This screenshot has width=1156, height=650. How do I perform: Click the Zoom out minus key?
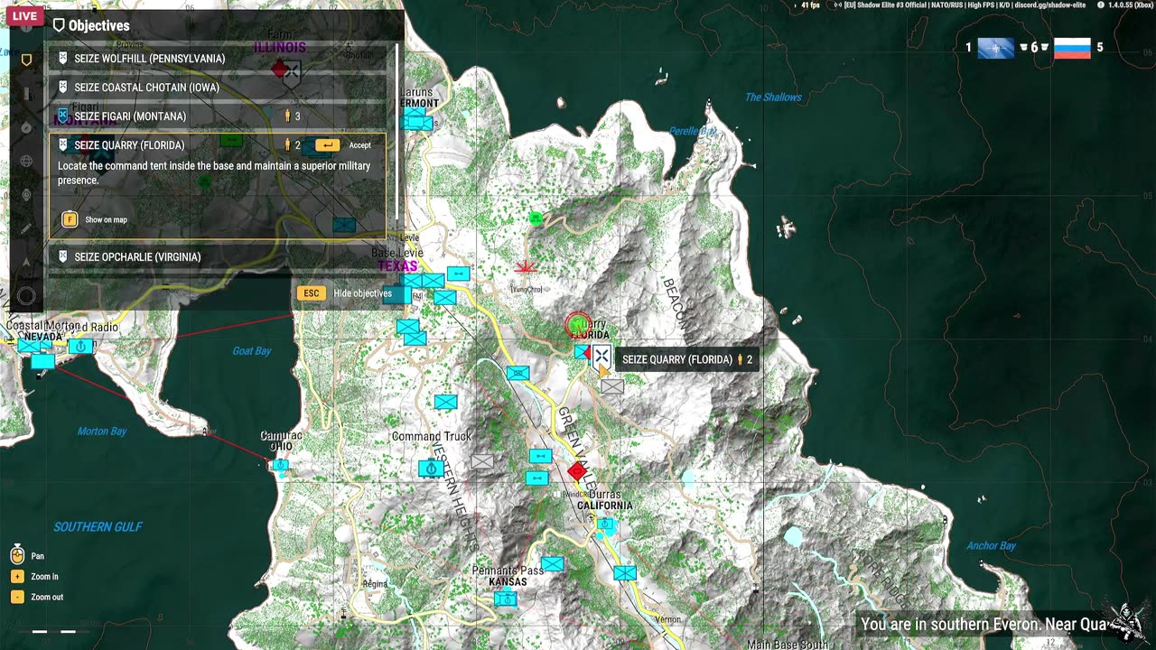point(17,597)
